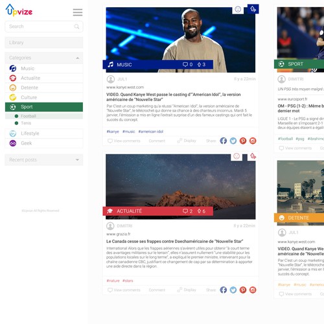Click the Lifestyle sidebar icon

point(13,133)
